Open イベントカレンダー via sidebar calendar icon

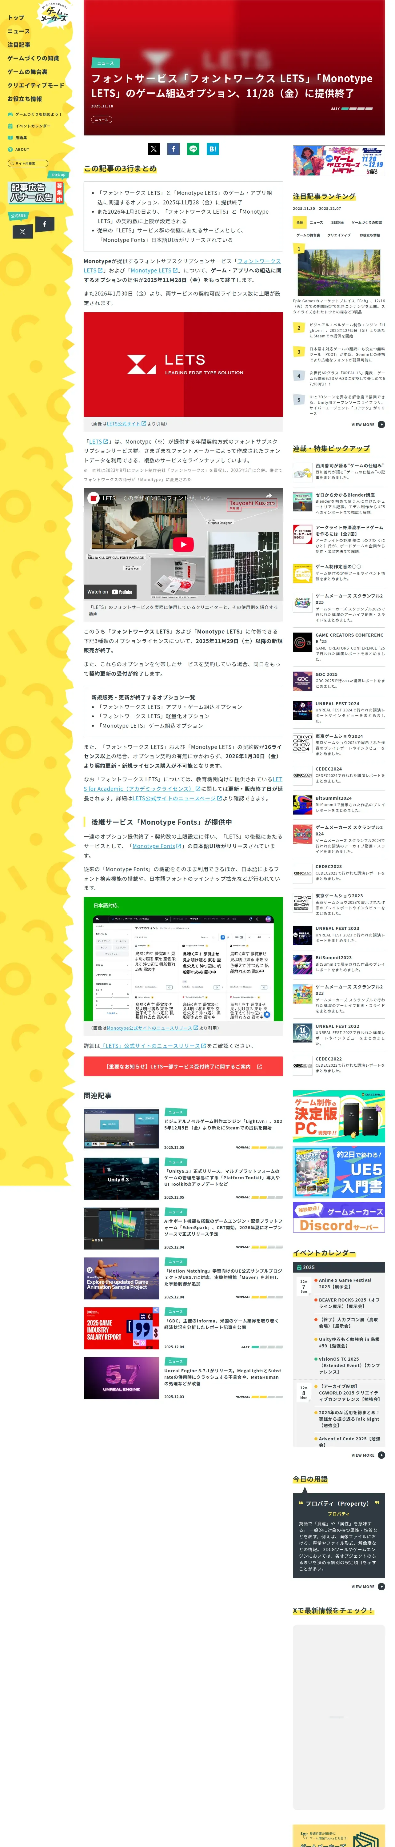click(11, 126)
